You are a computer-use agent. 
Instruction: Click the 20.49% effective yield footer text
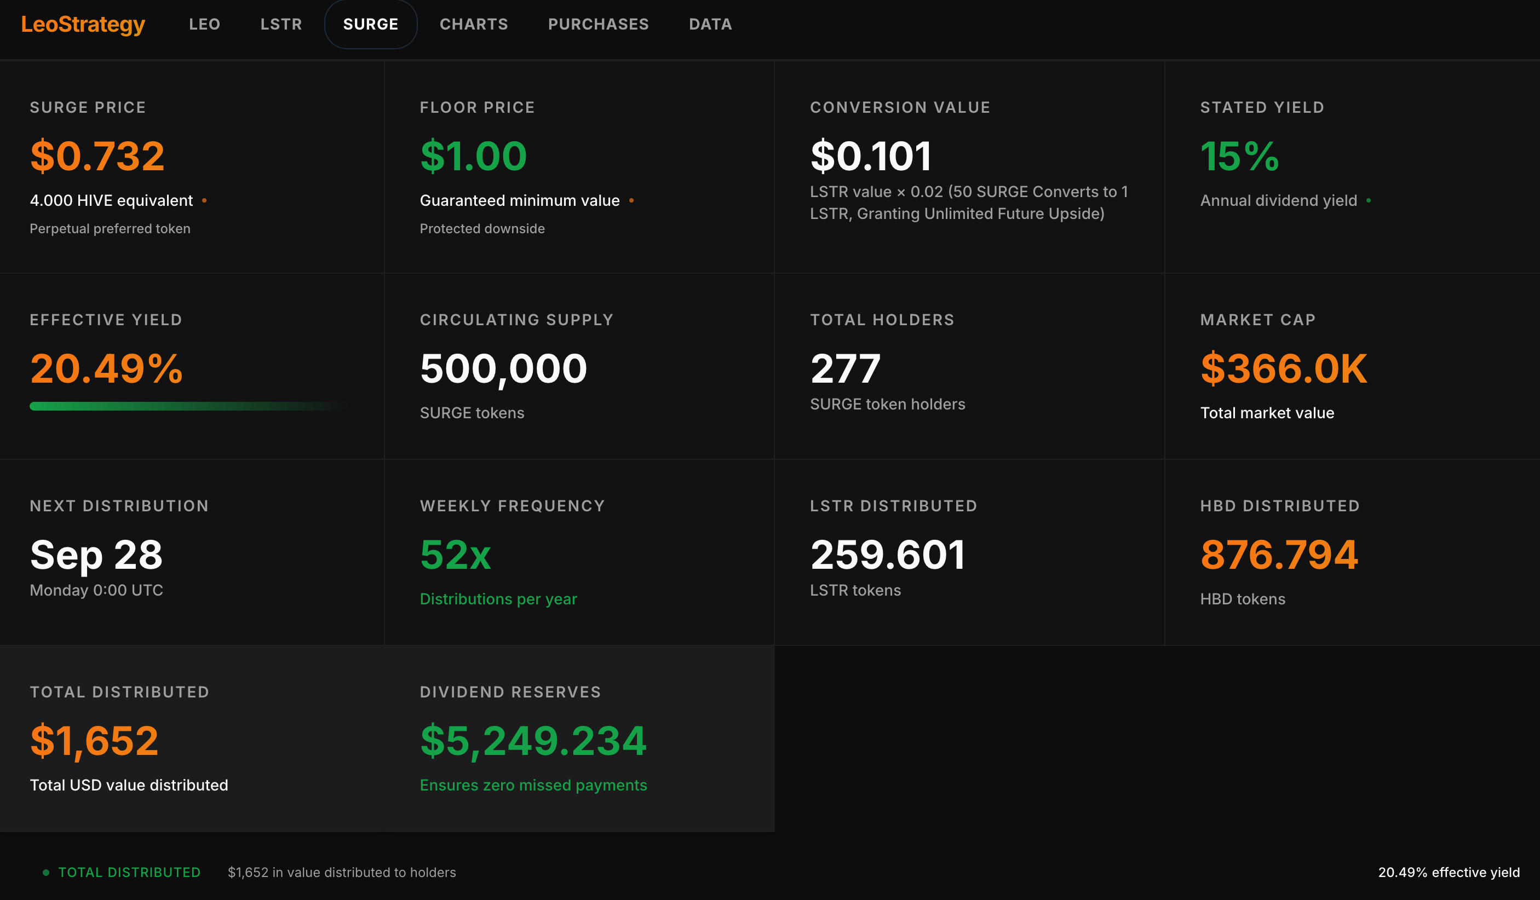[x=1449, y=873]
